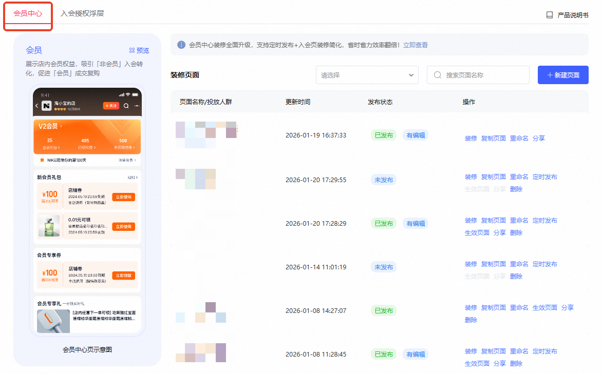
Task: Click the magnifier icon in the page search box
Action: [x=437, y=75]
